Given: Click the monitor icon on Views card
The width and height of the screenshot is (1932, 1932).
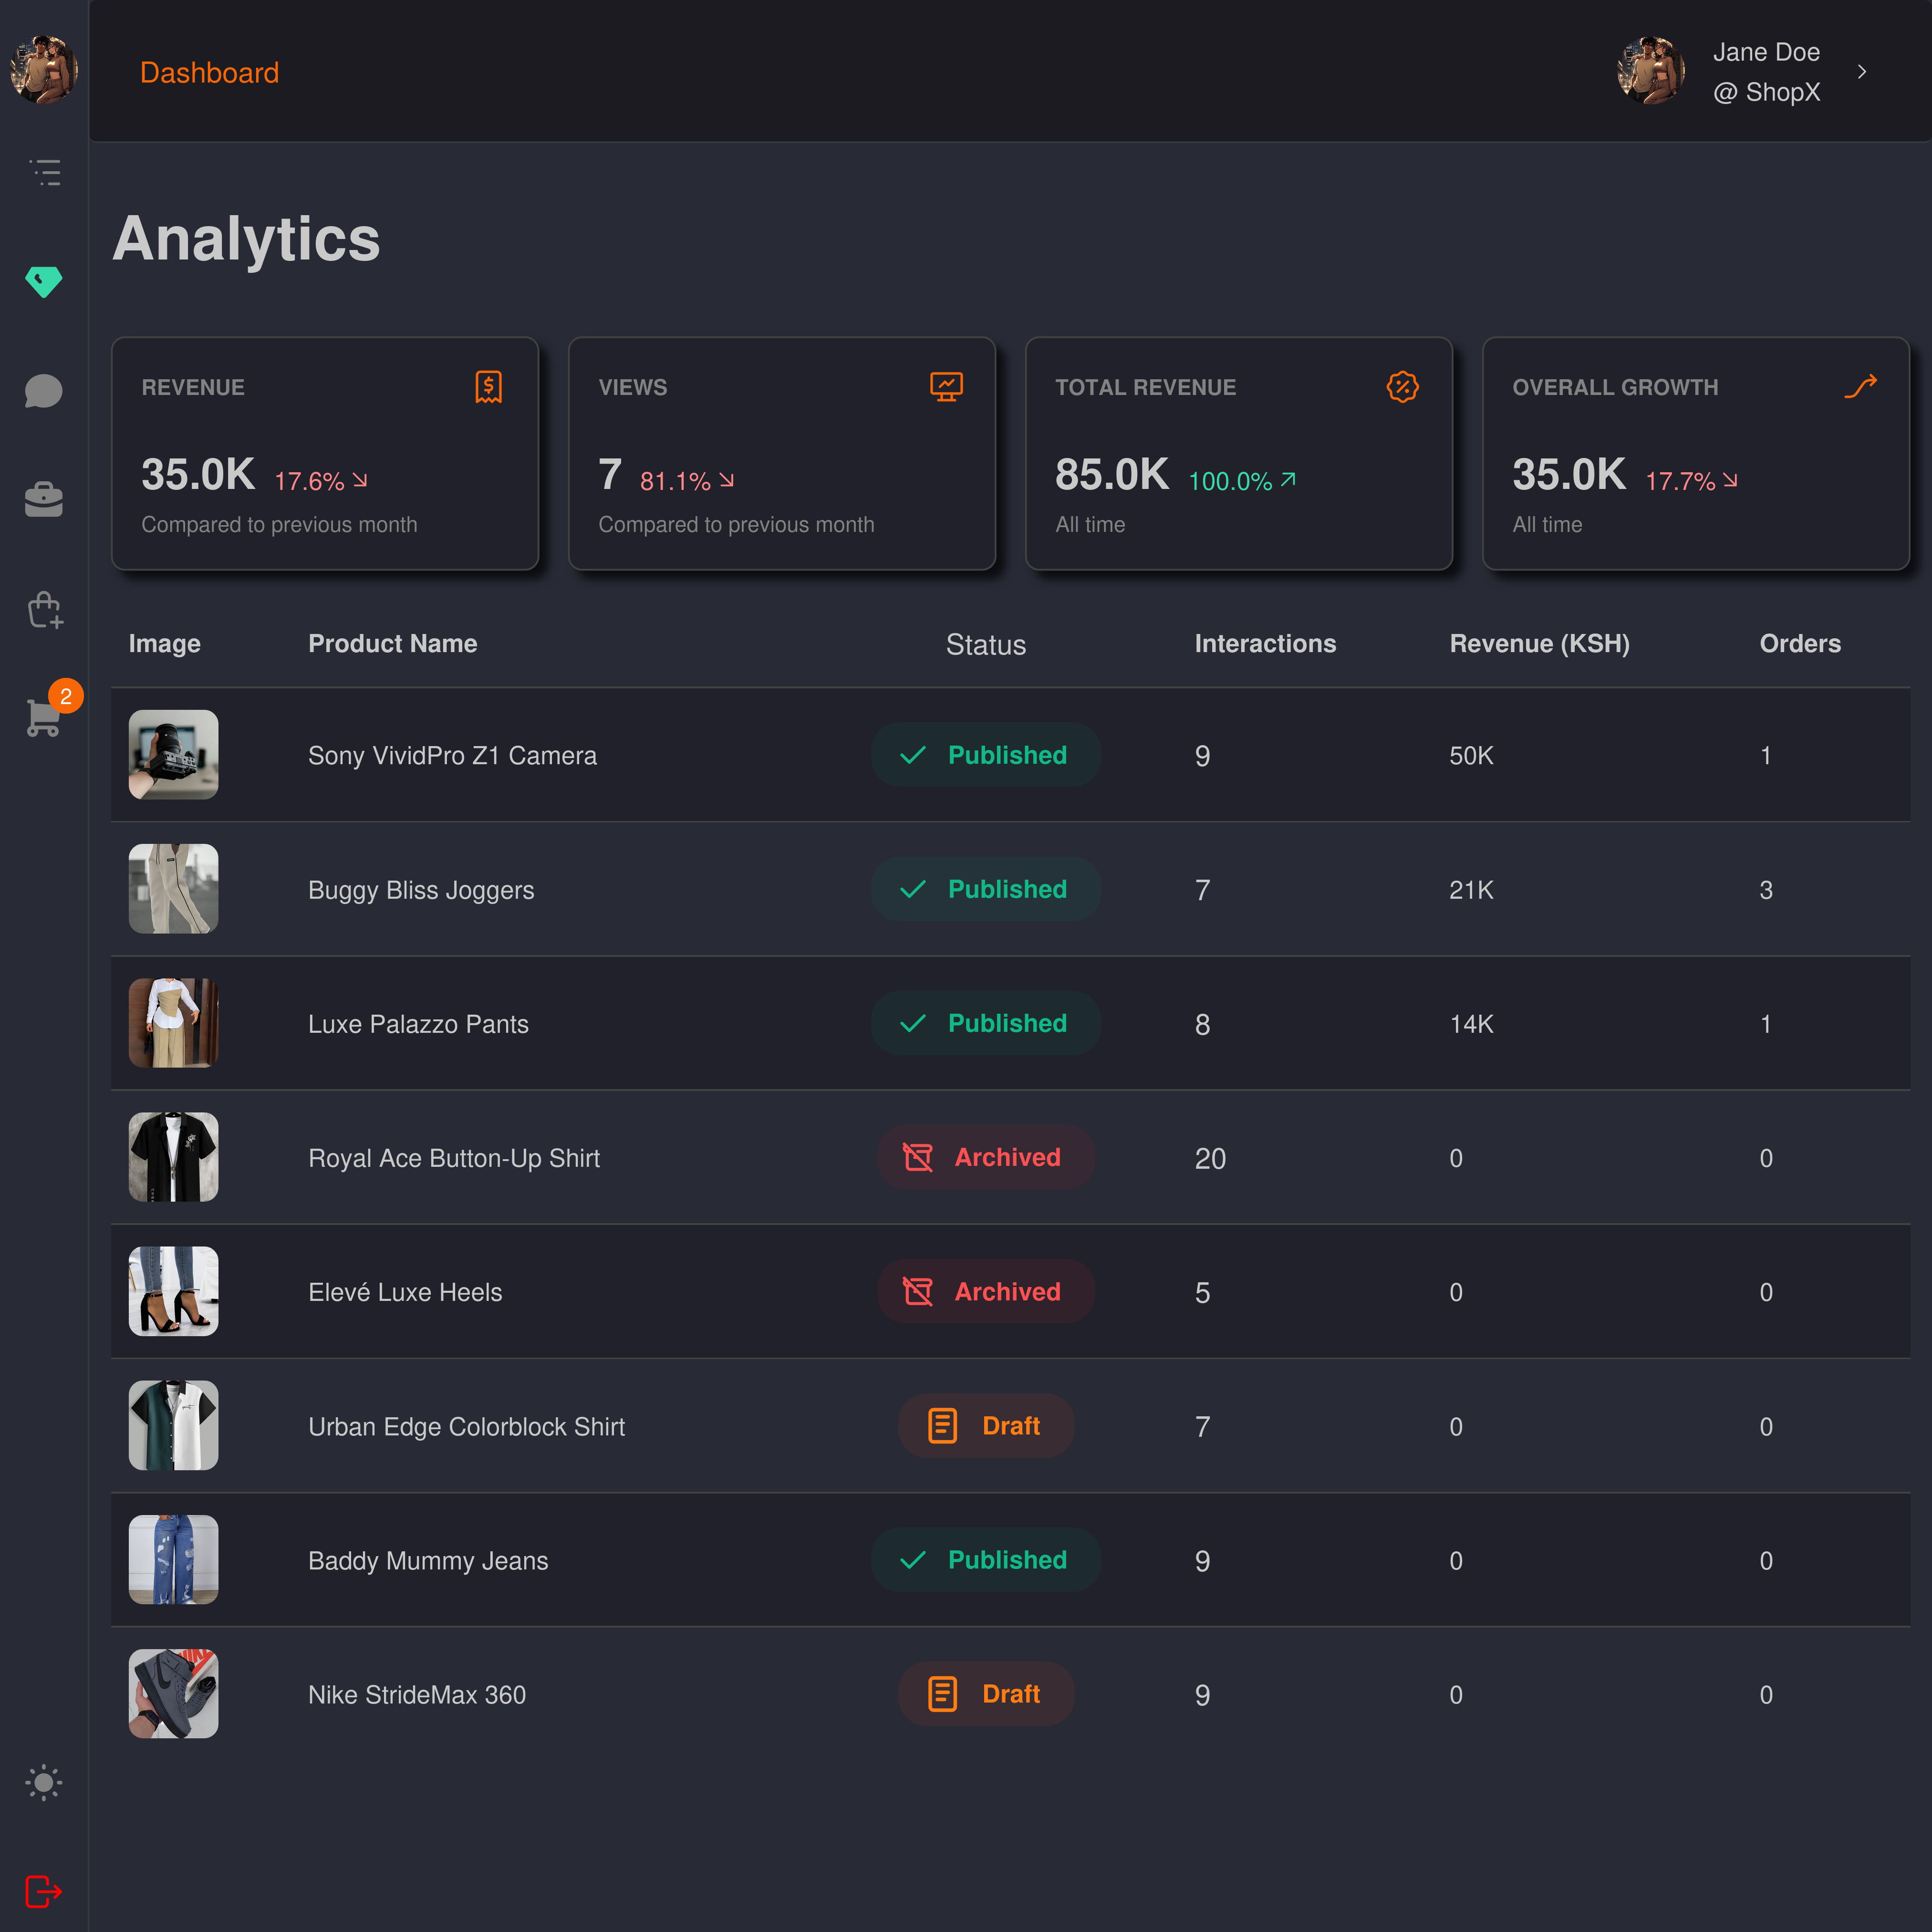Looking at the screenshot, I should click(945, 387).
